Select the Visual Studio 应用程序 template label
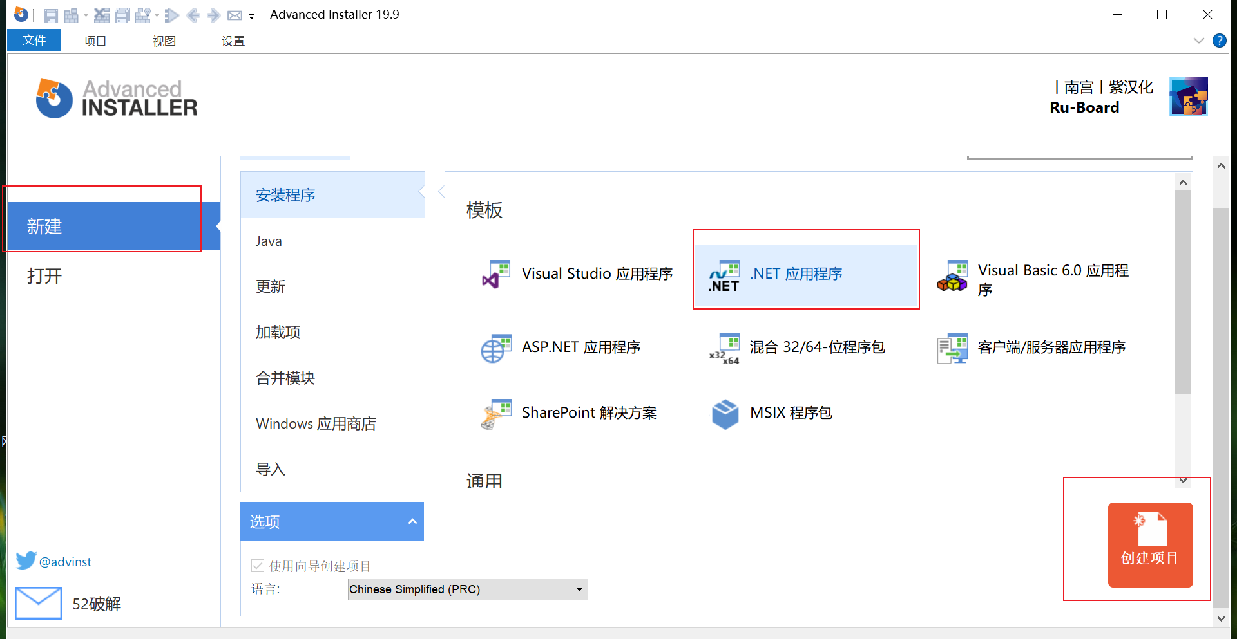 [x=597, y=273]
